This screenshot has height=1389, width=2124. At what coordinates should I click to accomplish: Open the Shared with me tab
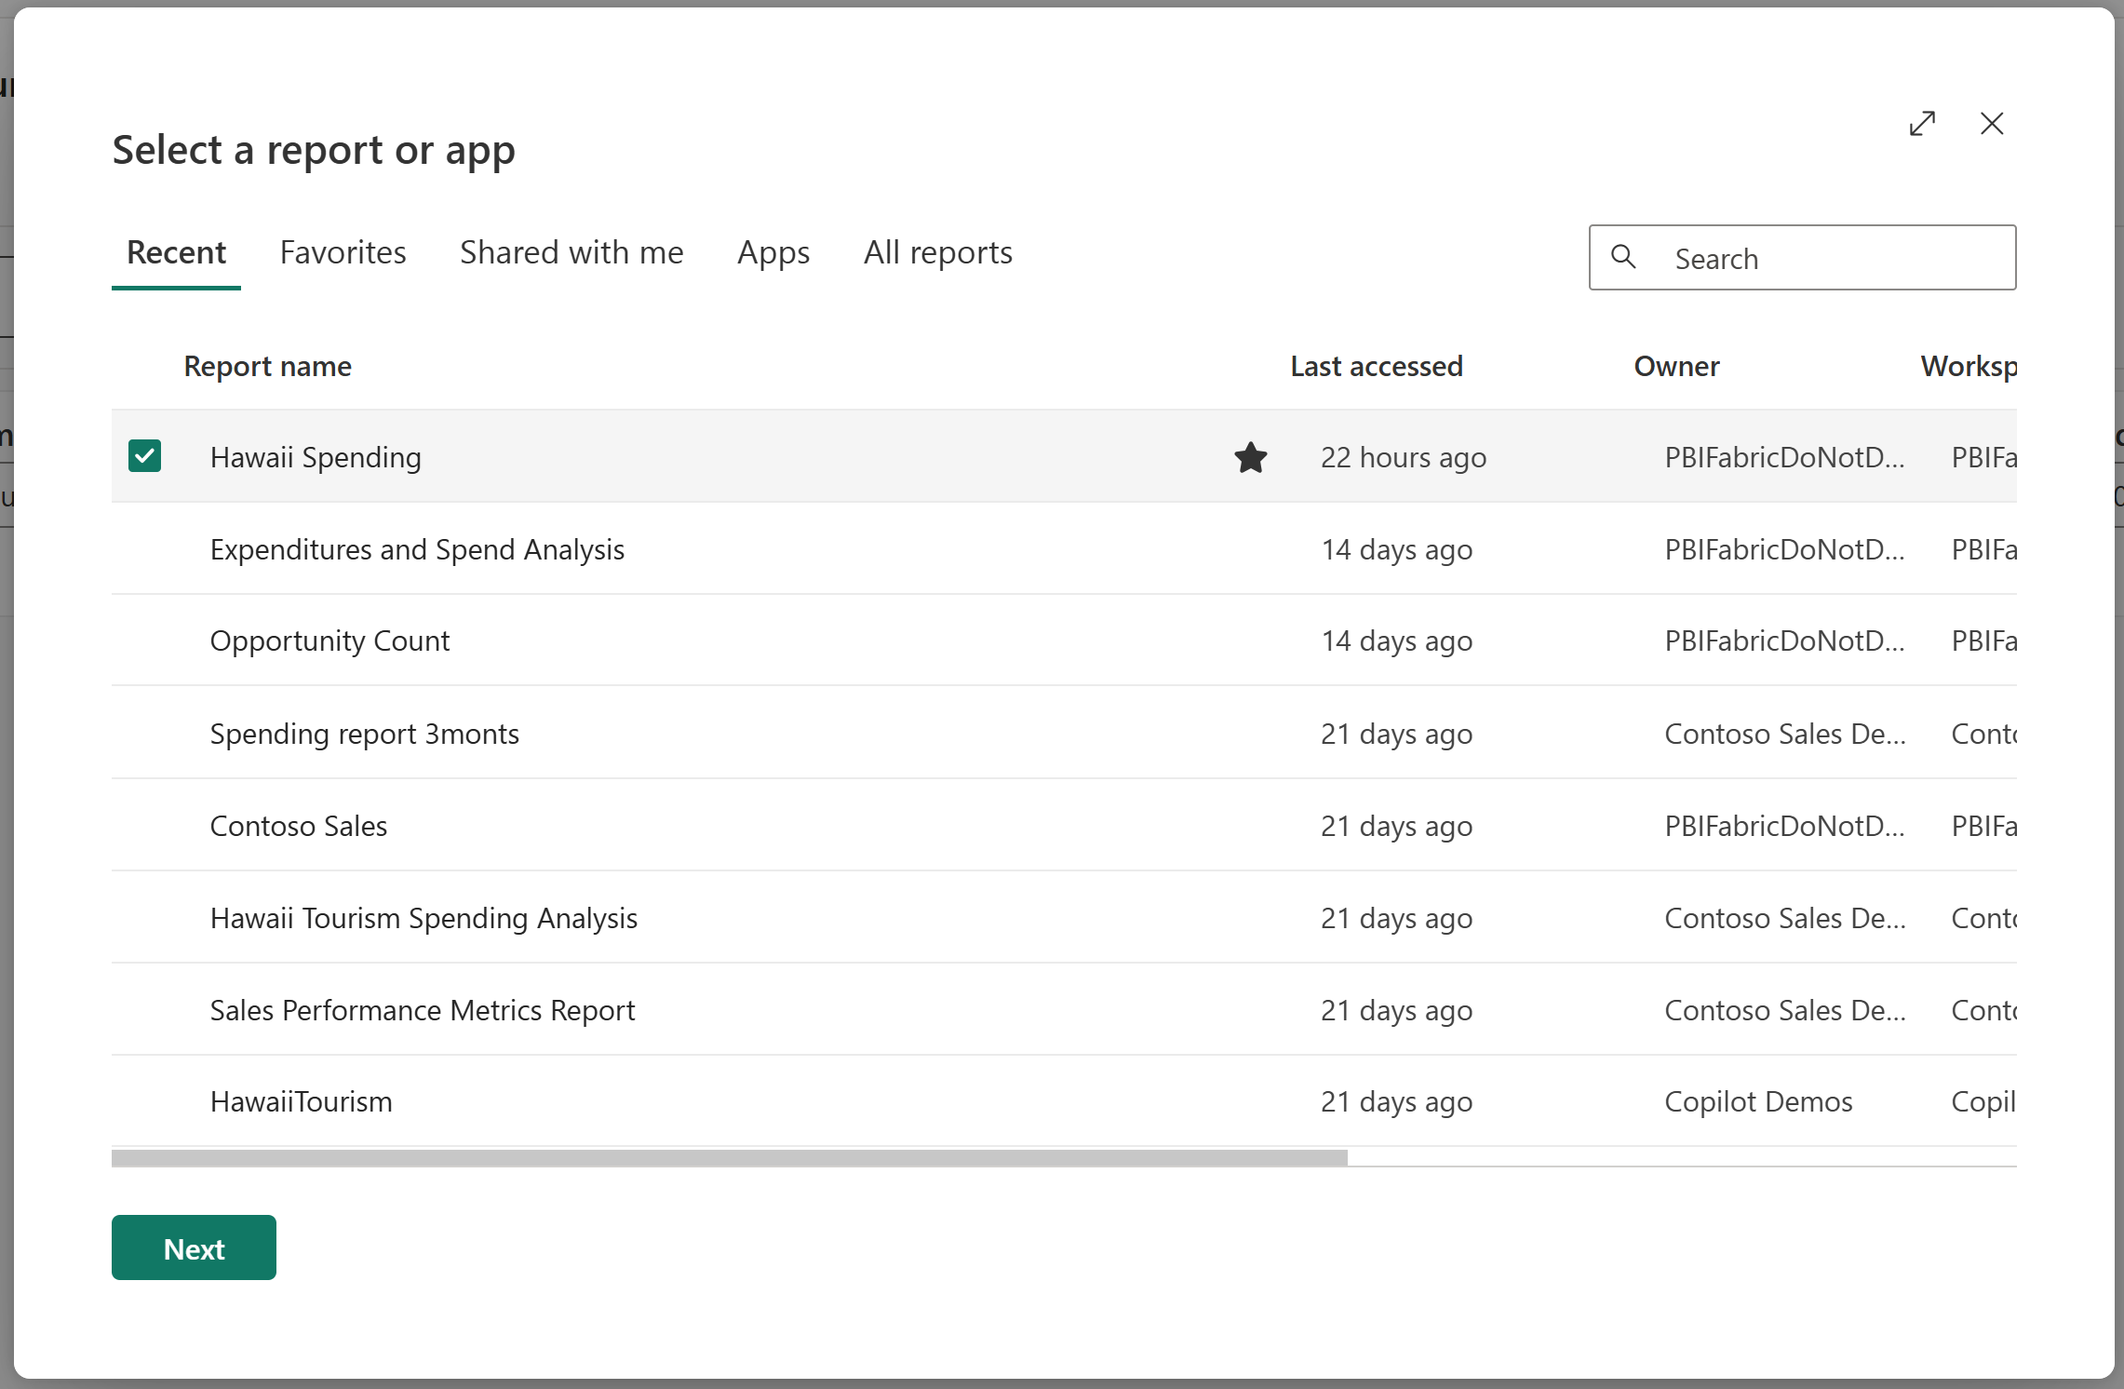(x=571, y=251)
